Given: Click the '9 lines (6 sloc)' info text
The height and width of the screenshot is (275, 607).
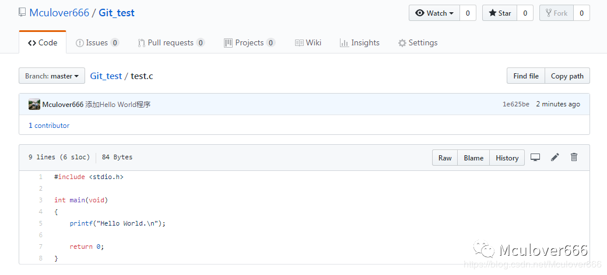Looking at the screenshot, I should (59, 157).
